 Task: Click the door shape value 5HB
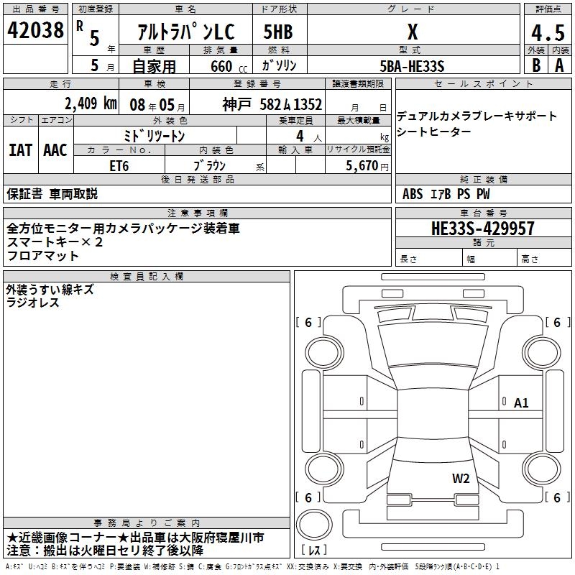click(x=278, y=32)
